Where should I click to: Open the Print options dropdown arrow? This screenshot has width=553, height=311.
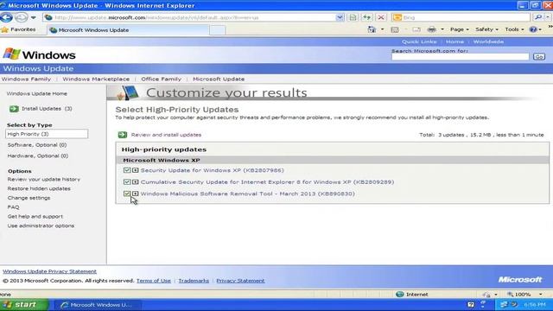[442, 29]
